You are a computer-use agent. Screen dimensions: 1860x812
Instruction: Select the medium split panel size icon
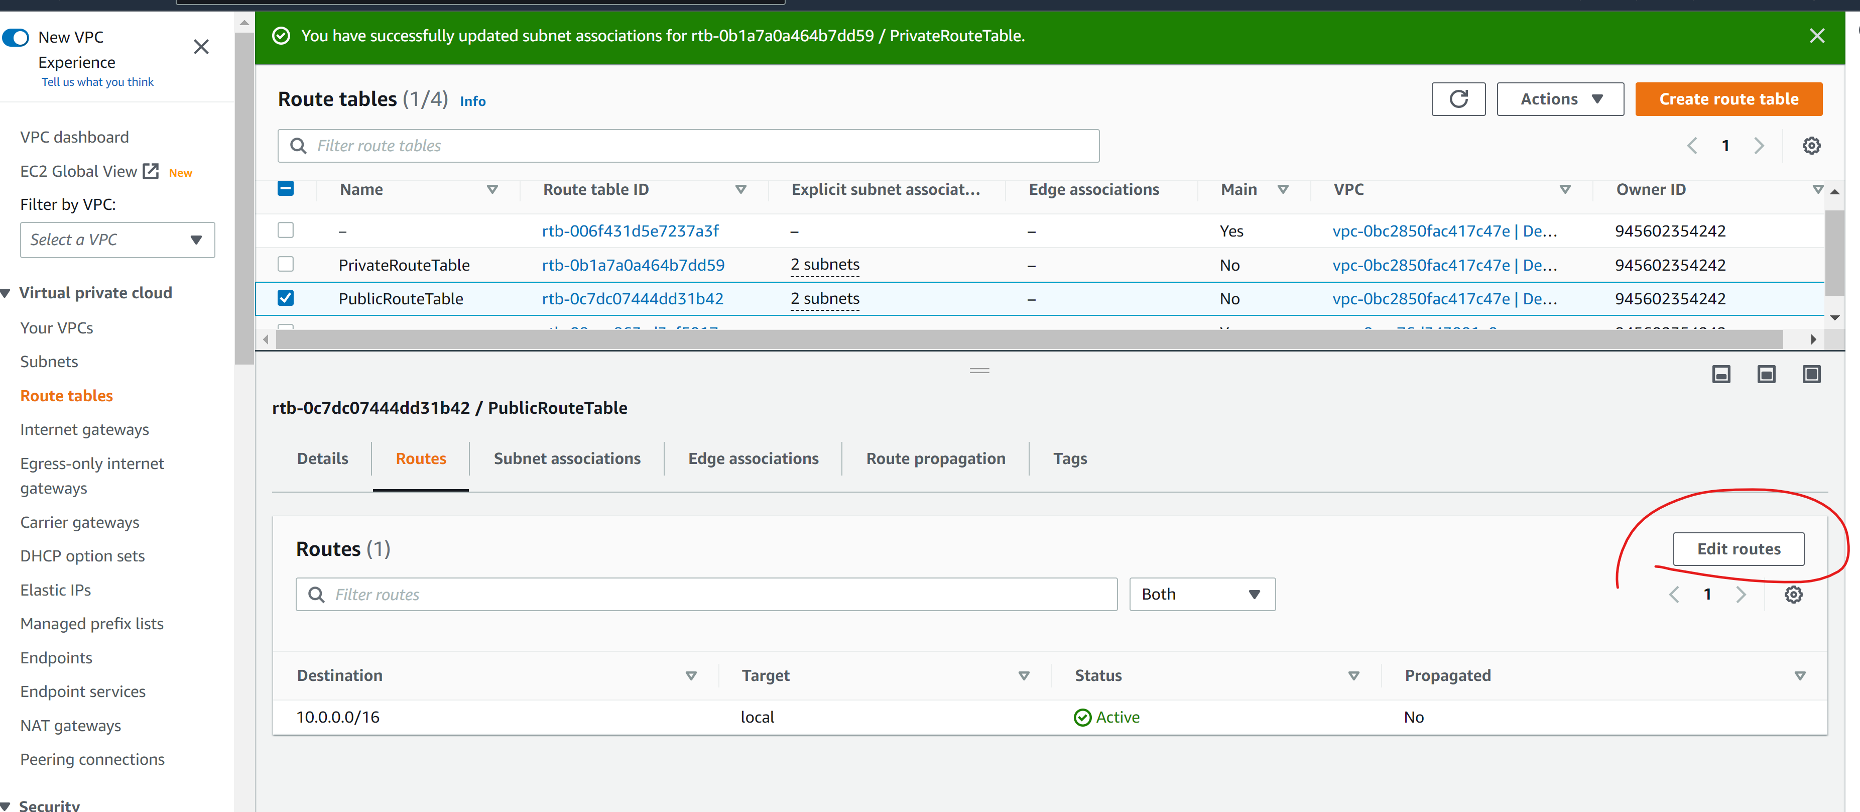coord(1766,374)
